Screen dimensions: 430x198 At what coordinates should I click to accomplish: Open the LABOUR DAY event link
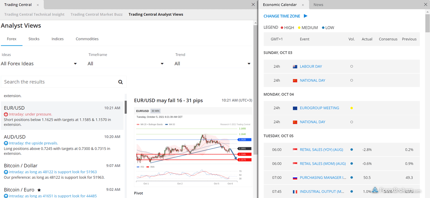pyautogui.click(x=311, y=67)
